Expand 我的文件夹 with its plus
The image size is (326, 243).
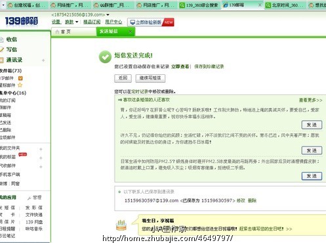coord(41,149)
